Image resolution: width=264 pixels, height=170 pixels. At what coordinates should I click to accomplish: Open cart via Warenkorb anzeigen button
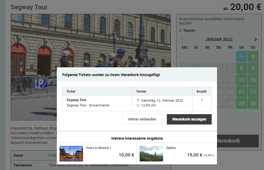189,119
